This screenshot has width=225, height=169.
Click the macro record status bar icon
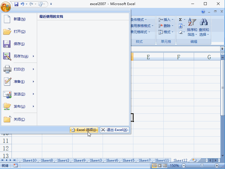click(x=15, y=166)
